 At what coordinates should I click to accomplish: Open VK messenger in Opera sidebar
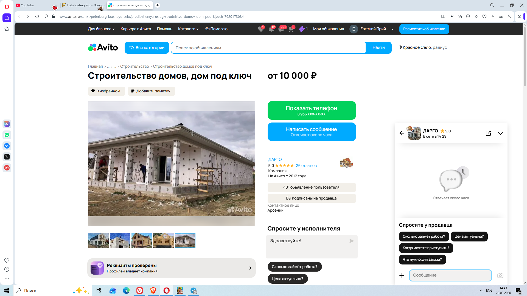pyautogui.click(x=7, y=146)
